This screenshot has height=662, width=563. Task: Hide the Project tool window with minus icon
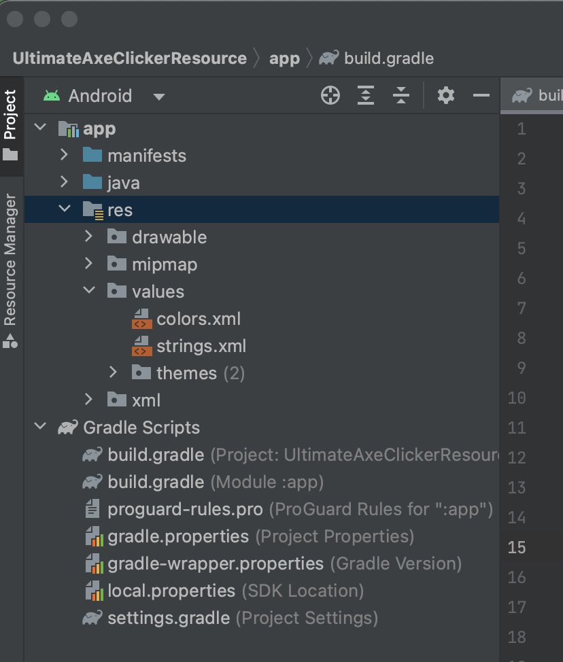[481, 95]
